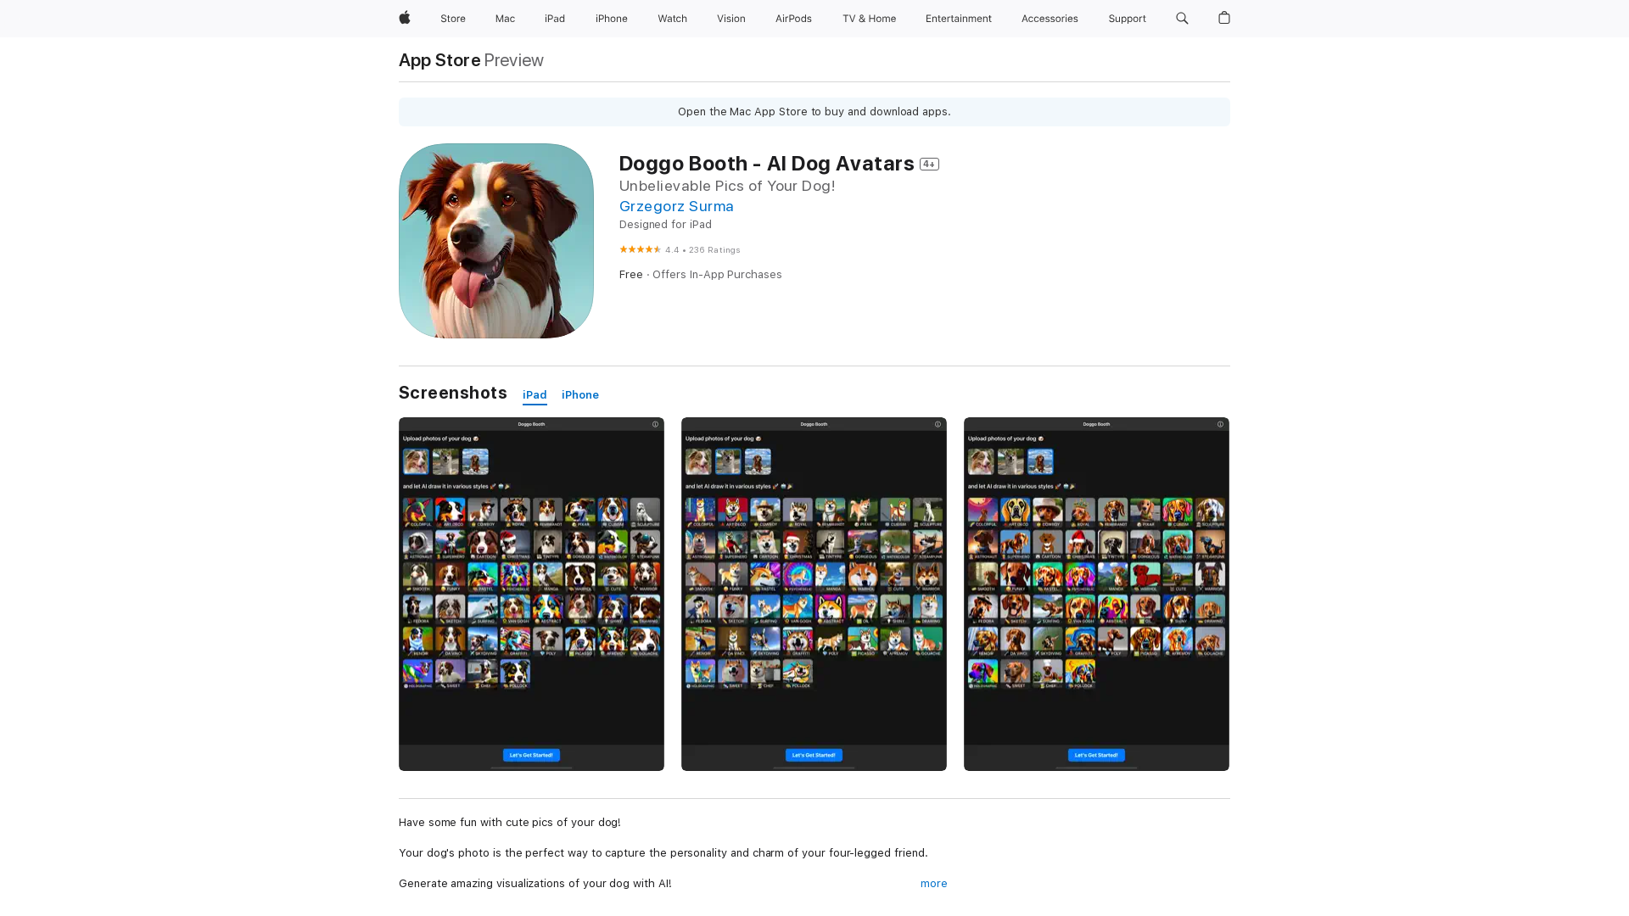Click 'Designed for iPad' text
The height and width of the screenshot is (916, 1629).
[665, 225]
